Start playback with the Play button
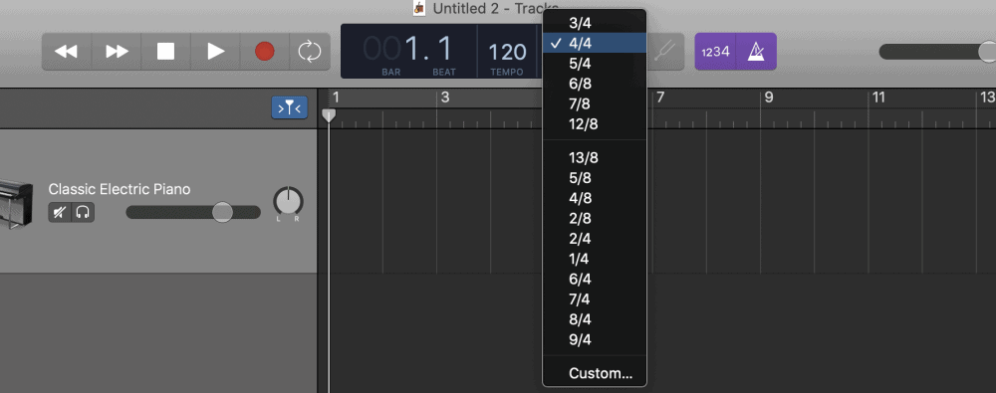The image size is (996, 393). 216,52
